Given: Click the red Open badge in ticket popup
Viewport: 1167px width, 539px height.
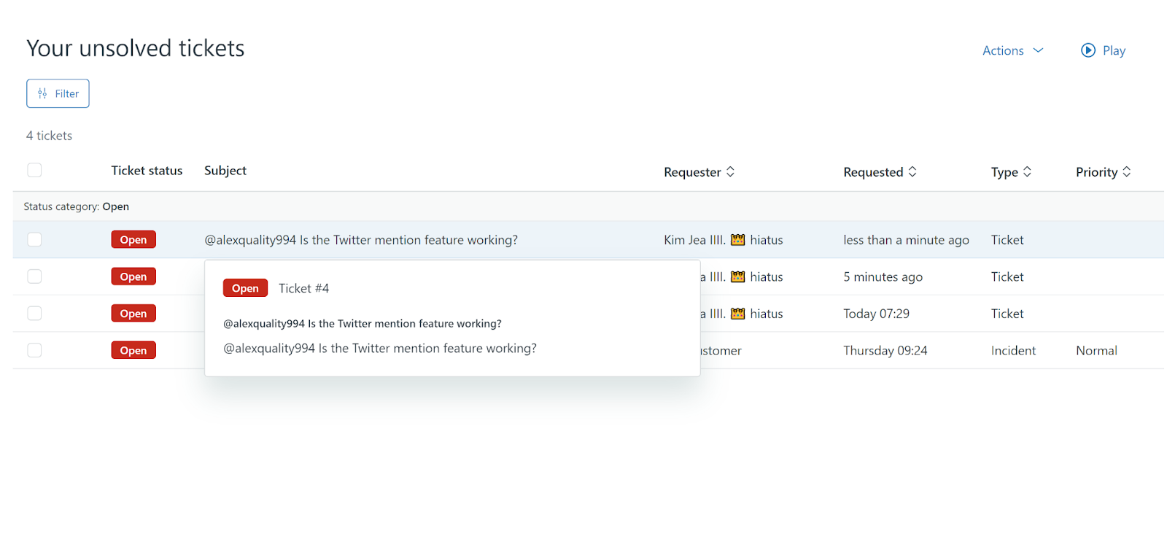Looking at the screenshot, I should coord(245,288).
